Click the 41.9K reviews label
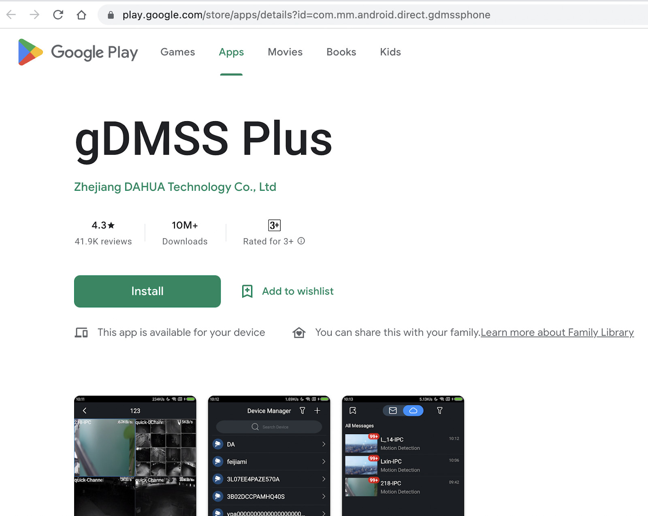Screen dimensions: 648x516 coord(103,241)
